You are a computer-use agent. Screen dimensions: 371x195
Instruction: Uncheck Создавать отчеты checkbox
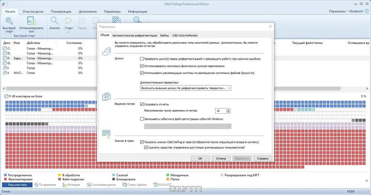click(142, 104)
